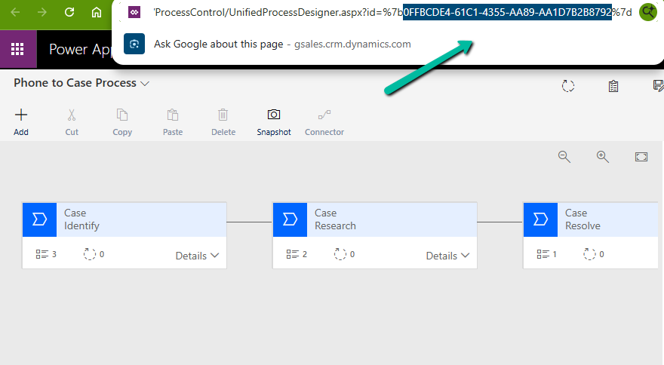664x365 pixels.
Task: Click the steps count 2 in Case Research
Action: [297, 254]
